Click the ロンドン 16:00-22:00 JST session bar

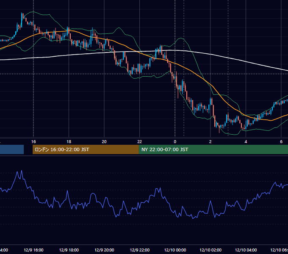coord(86,149)
